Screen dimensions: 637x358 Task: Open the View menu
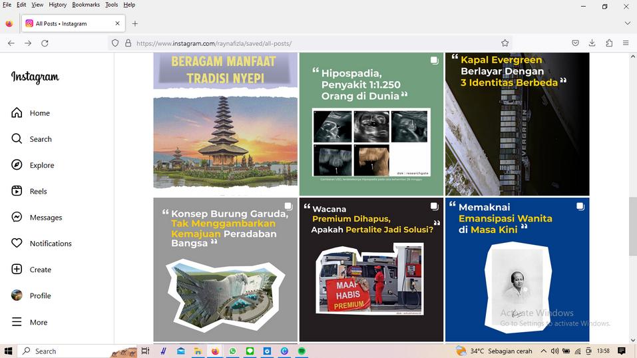click(x=37, y=5)
